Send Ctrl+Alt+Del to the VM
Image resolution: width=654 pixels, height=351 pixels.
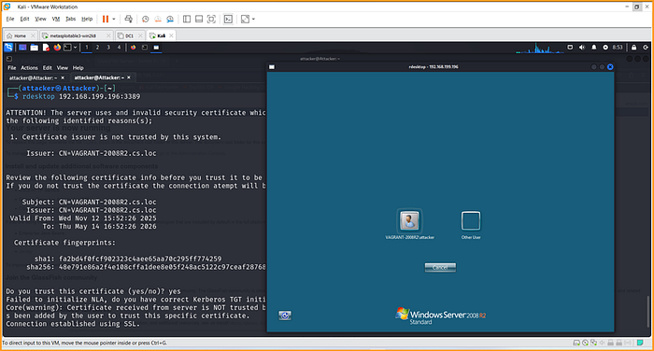[x=129, y=20]
